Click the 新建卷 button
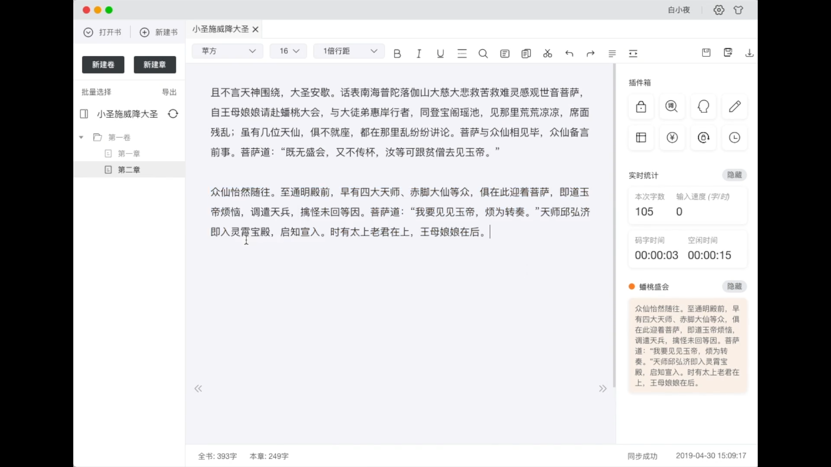 [x=103, y=64]
